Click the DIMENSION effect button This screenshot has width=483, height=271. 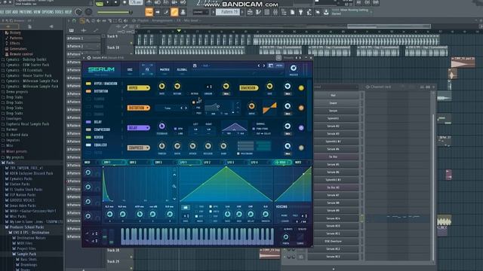tap(249, 88)
